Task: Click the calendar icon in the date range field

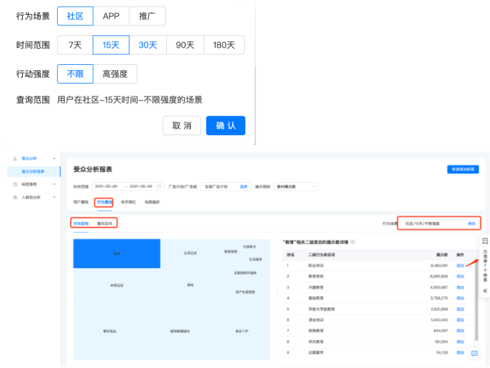Action: [159, 187]
